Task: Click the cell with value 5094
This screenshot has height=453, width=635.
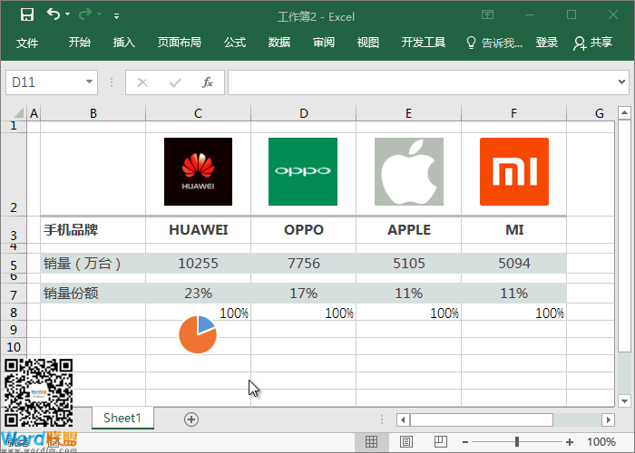Action: pos(513,264)
